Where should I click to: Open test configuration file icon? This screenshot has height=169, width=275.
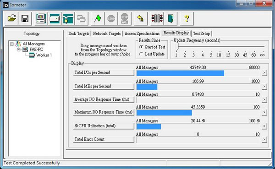click(11, 19)
